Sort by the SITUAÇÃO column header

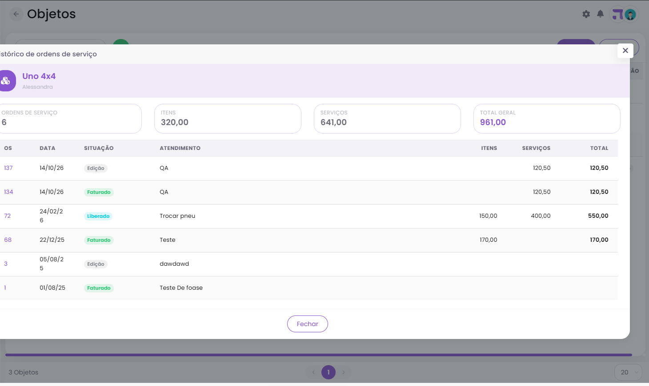pos(99,148)
